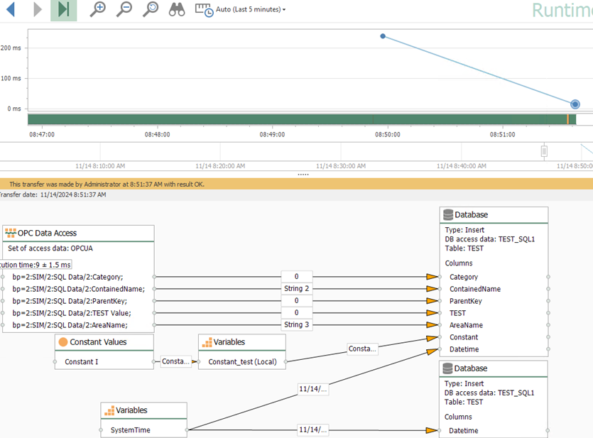Click the gray forward arrow
This screenshot has width=593, height=438.
coord(37,10)
